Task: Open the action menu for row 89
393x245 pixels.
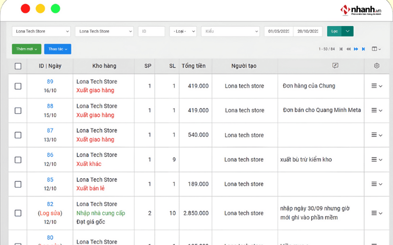Action: pyautogui.click(x=377, y=86)
